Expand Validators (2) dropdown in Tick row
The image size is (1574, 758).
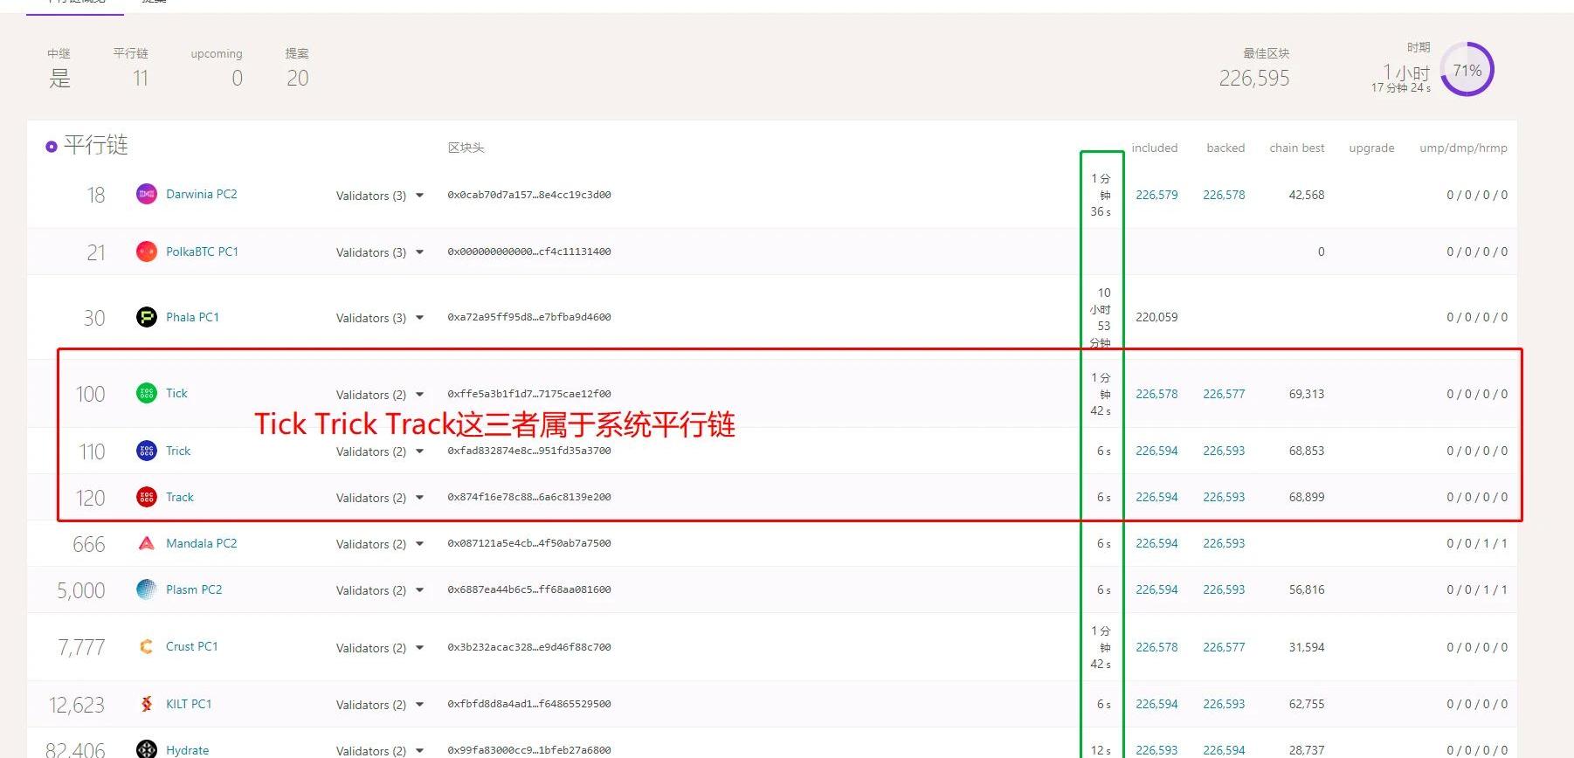point(419,395)
